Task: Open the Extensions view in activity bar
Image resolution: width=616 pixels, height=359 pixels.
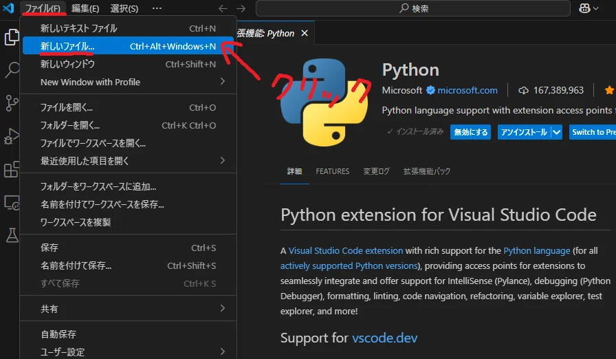Action: 12,169
